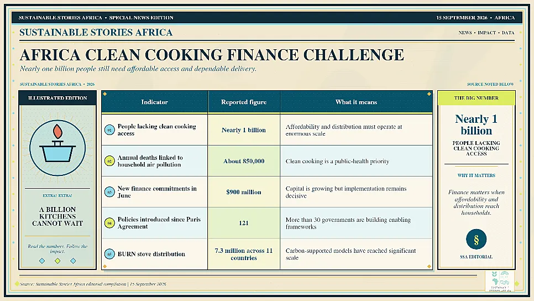534x301 pixels.
Task: Select the Indicator column header
Action: (x=155, y=102)
